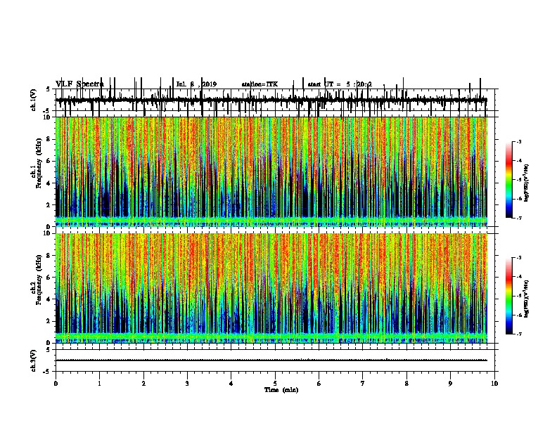557x430 pixels.
Task: Click the "-3" label on ch.1 color bar
Action: (518, 141)
